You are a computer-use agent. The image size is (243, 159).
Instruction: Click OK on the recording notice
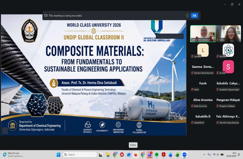(x=194, y=16)
